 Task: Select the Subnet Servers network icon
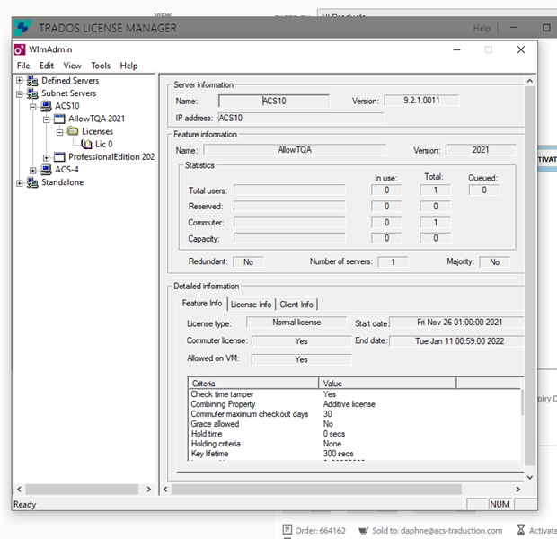[32, 93]
